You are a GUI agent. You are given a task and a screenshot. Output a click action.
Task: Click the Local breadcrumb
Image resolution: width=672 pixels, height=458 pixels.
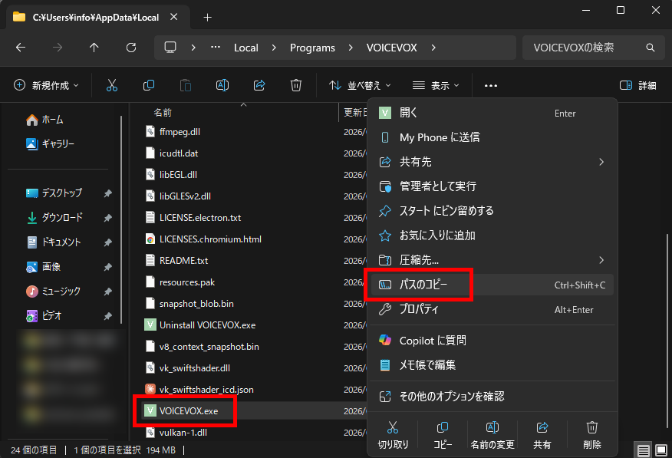tap(246, 48)
